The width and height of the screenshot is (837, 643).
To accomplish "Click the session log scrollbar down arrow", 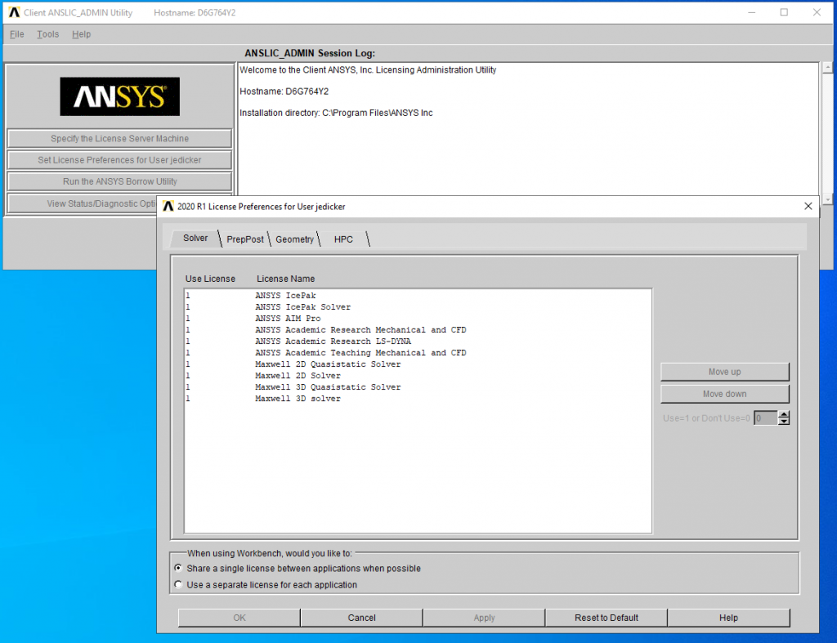I will tap(827, 199).
